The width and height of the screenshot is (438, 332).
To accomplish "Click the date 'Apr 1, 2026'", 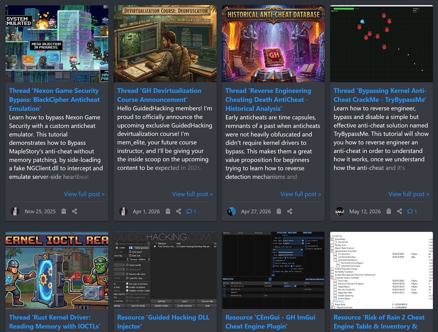I will coord(146,211).
